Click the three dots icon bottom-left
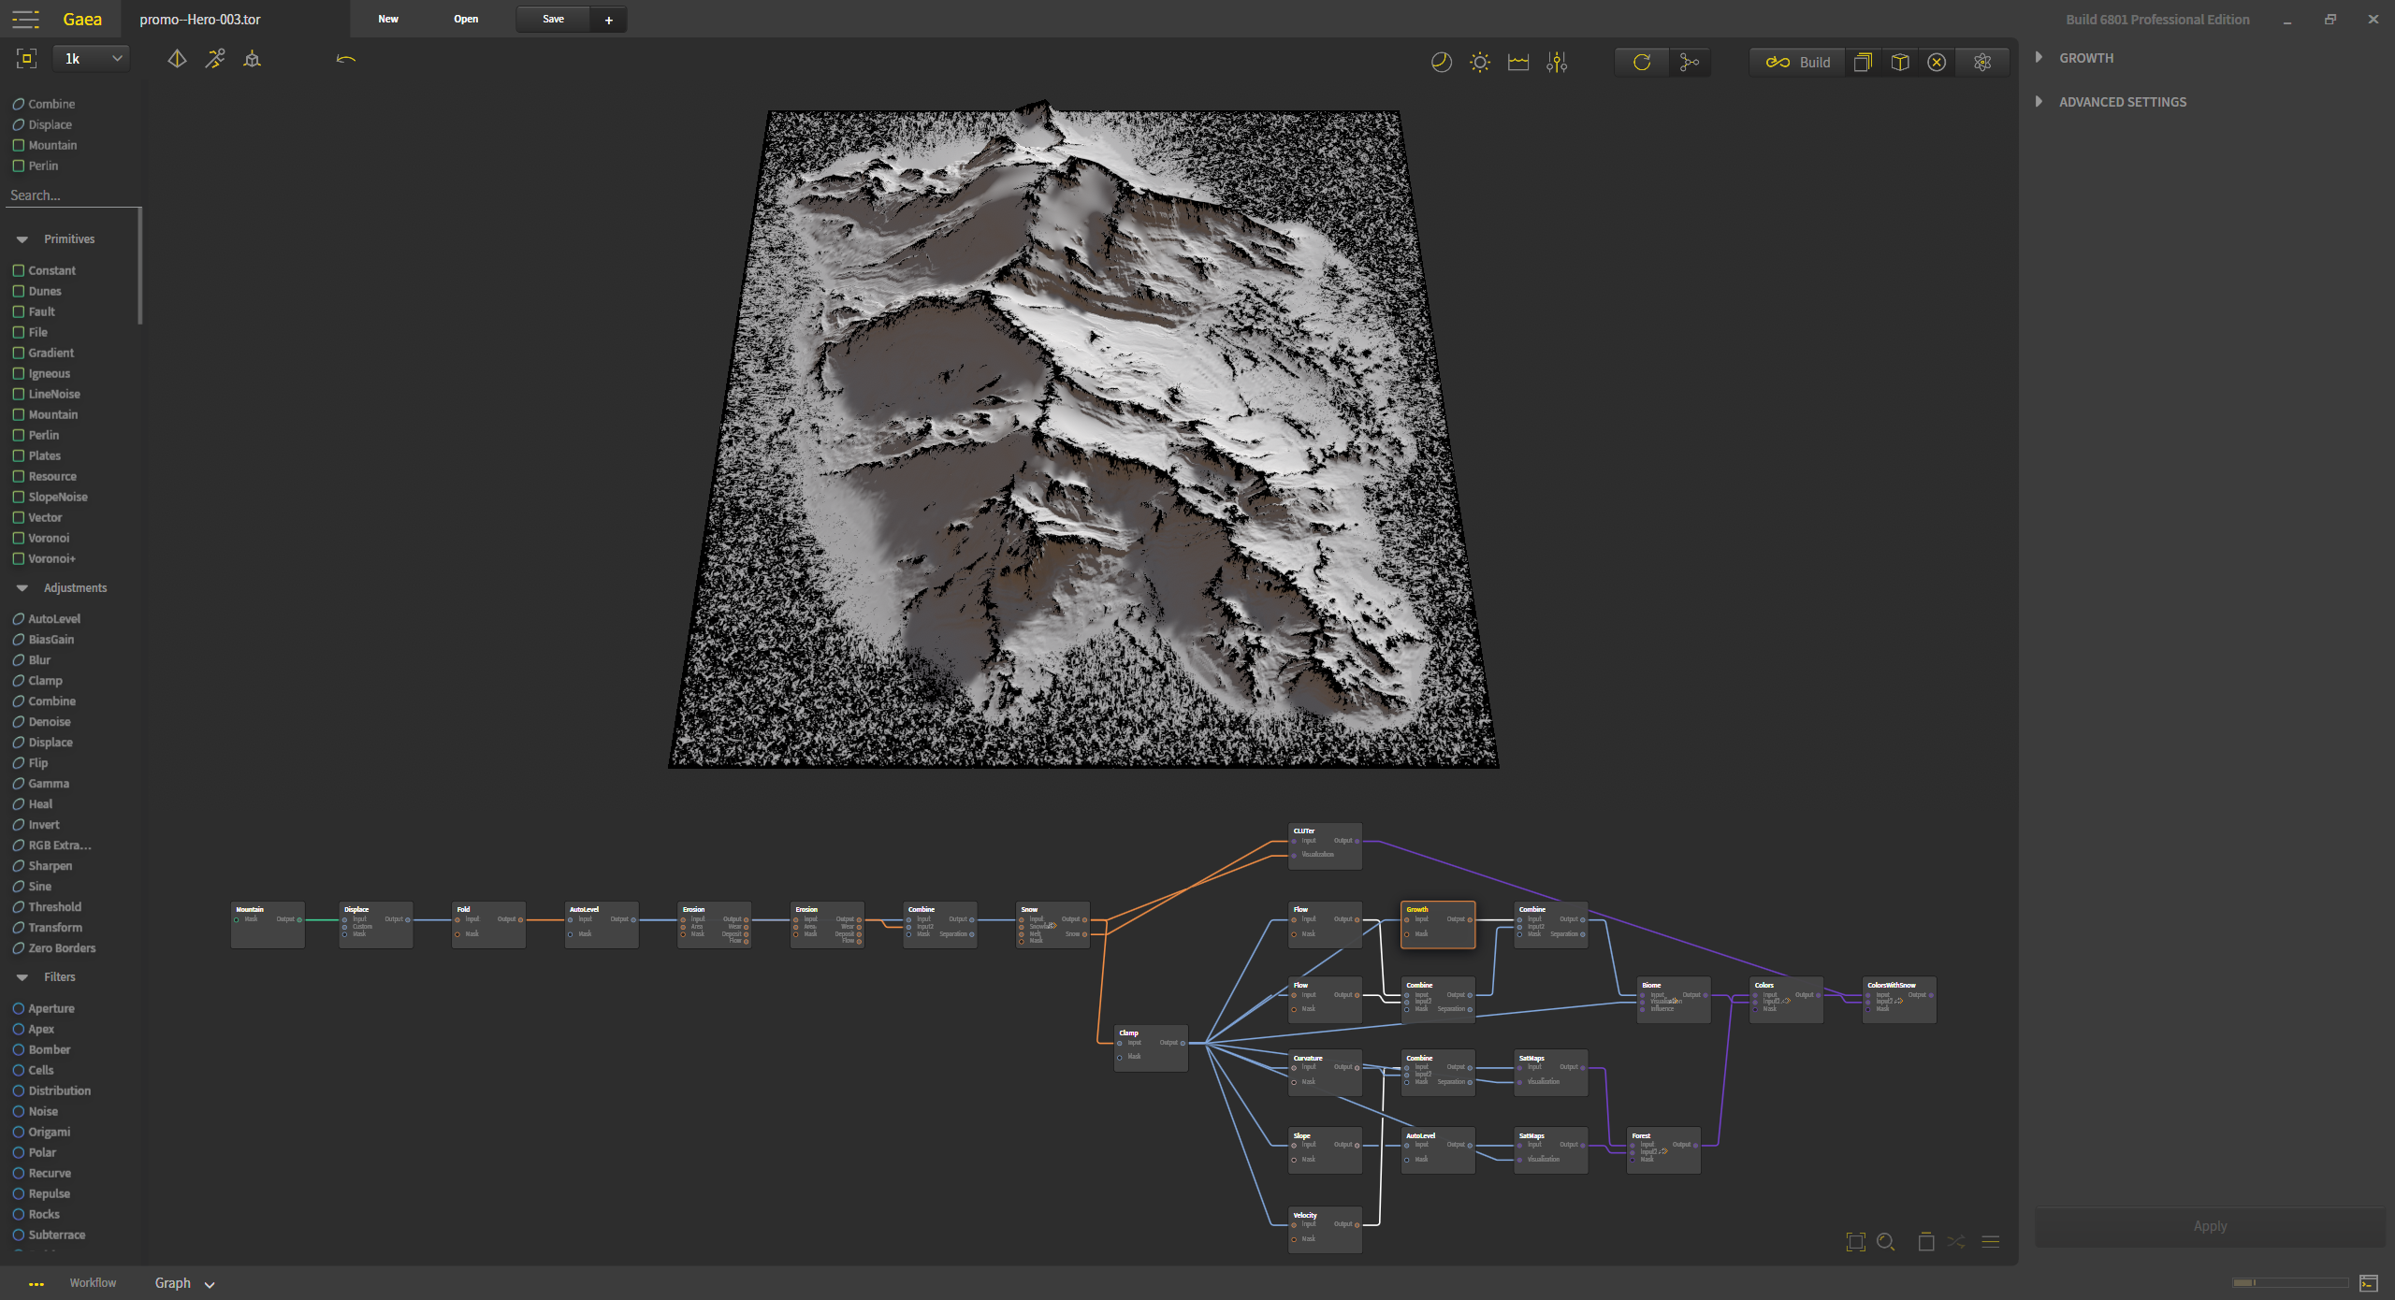Viewport: 2395px width, 1300px height. click(36, 1284)
